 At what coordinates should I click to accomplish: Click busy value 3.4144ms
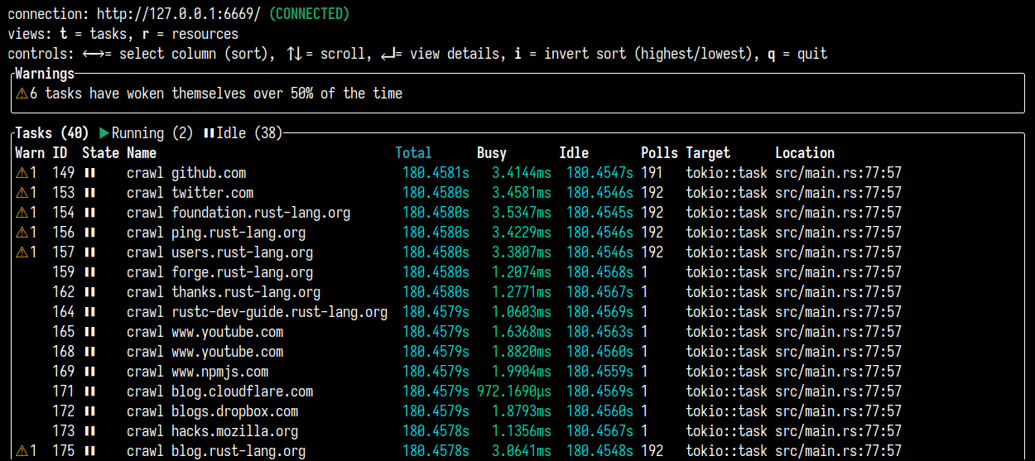[522, 173]
